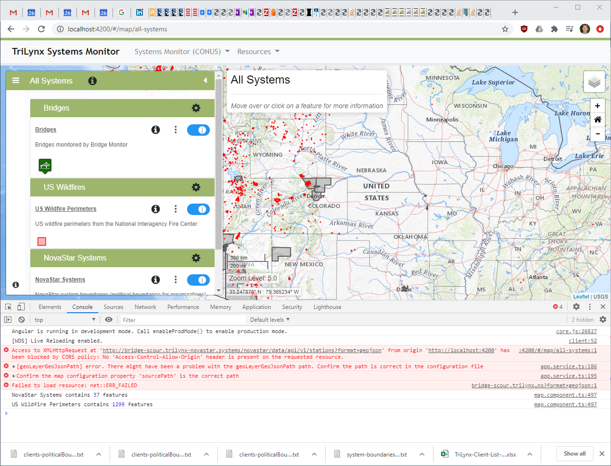Zoom out on the map

(x=598, y=134)
